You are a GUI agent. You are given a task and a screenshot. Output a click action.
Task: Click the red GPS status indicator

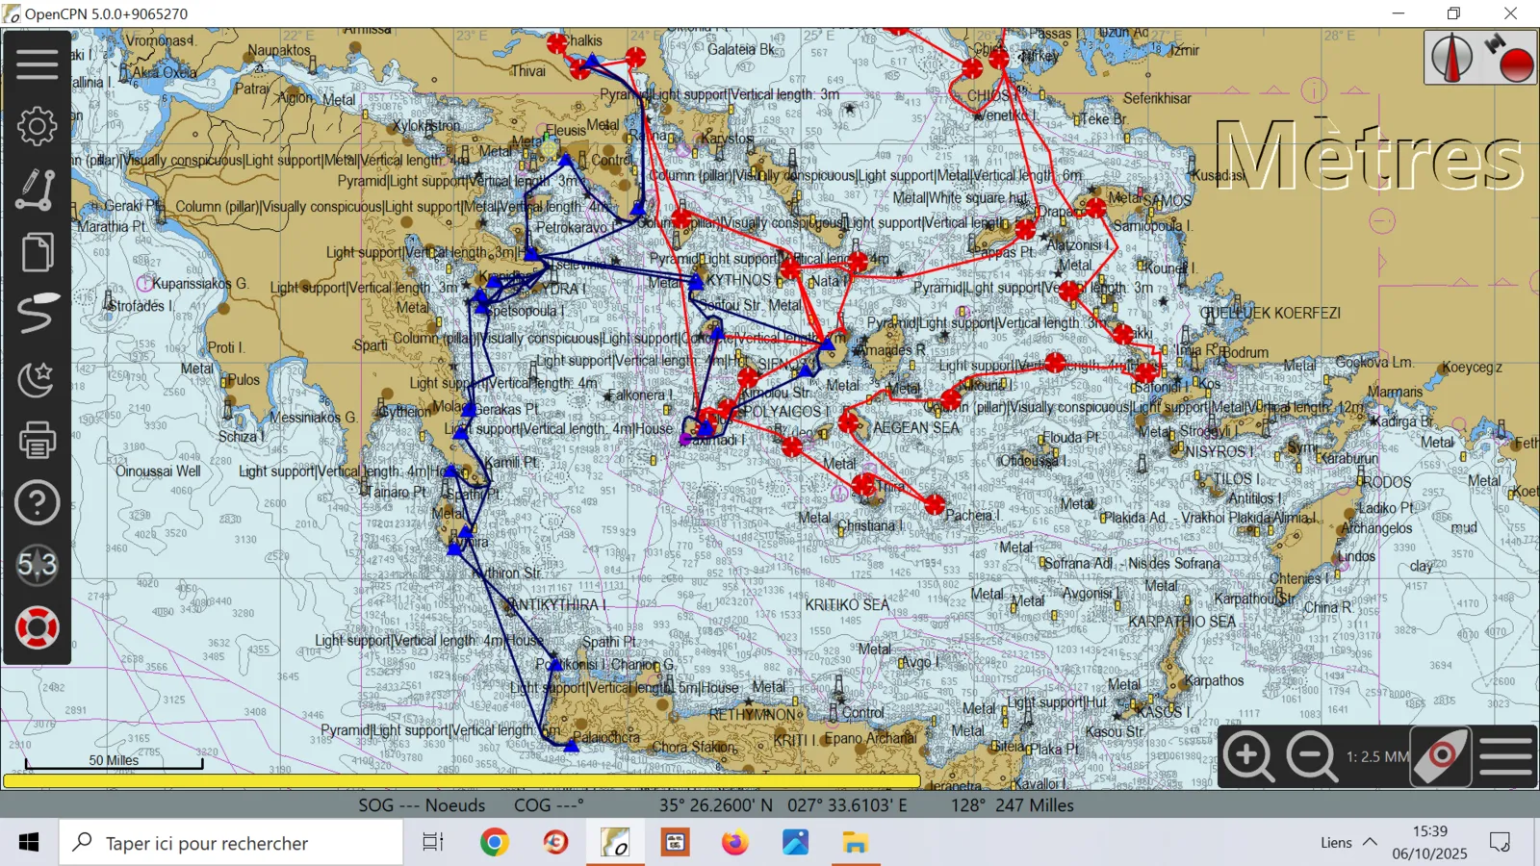pyautogui.click(x=1508, y=58)
